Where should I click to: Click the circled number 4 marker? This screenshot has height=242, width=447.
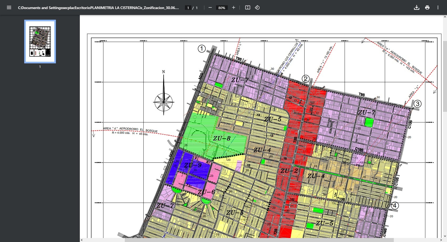pyautogui.click(x=395, y=206)
